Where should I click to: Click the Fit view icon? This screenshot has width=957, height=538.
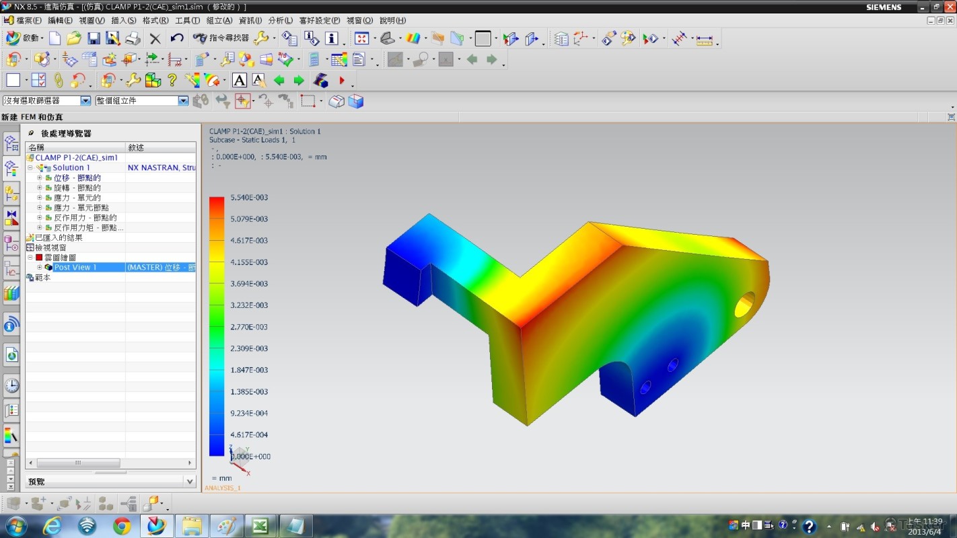click(x=361, y=38)
